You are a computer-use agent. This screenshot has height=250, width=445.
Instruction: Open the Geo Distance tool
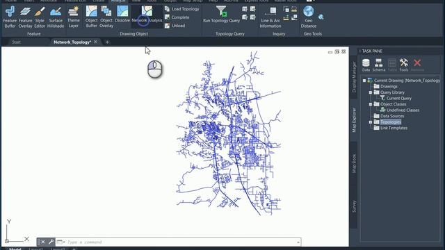tap(309, 17)
